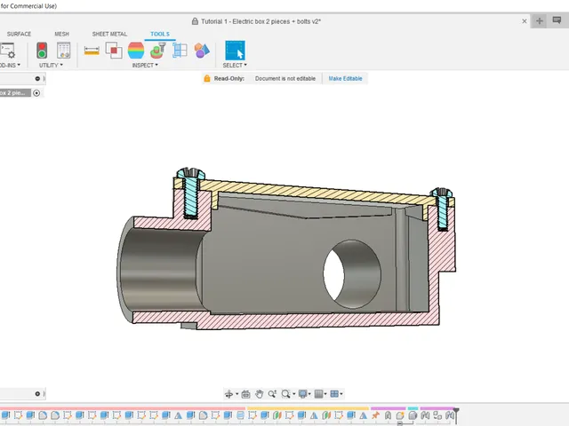
Task: Choose the Zoom tool
Action: [272, 394]
